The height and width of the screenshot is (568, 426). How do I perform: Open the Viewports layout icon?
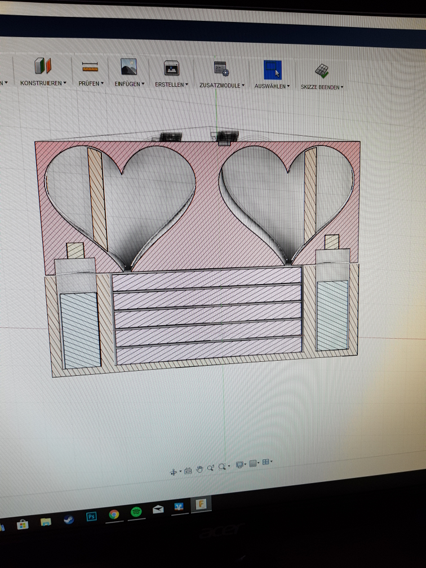pos(265,461)
